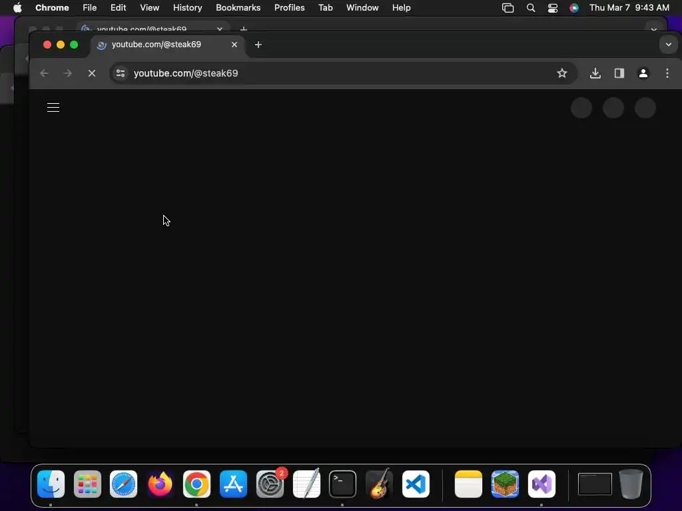Open the Profiles menu

click(289, 8)
